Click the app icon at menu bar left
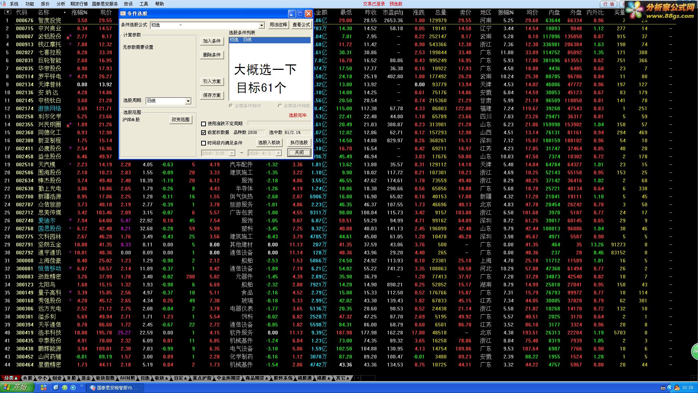698x393 pixels. click(x=4, y=4)
